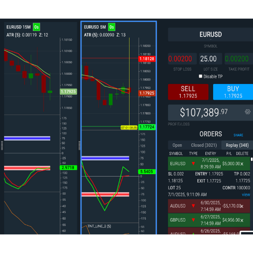Delete the AUDUSD 6/30/2025 order
The image size is (253, 253).
click(242, 206)
